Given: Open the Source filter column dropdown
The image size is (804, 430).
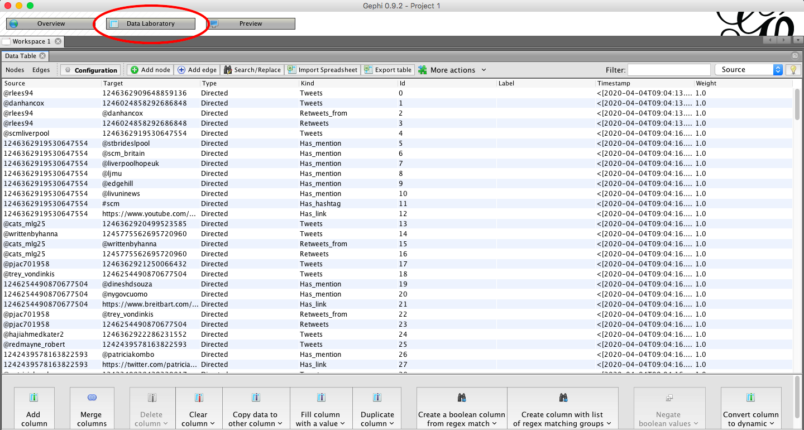Looking at the screenshot, I should (x=749, y=70).
